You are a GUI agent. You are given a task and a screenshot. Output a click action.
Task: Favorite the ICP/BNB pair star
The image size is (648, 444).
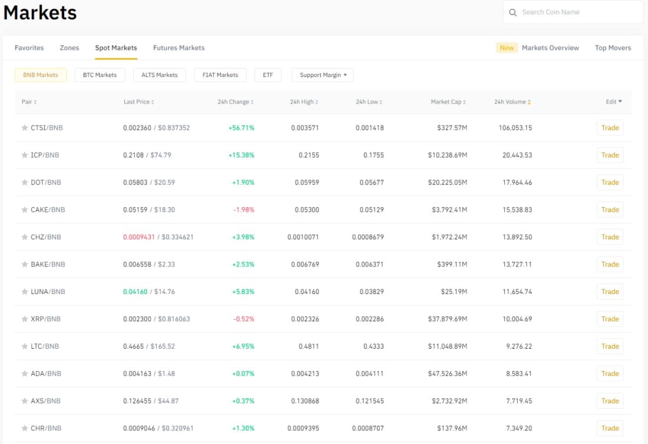[x=25, y=155]
